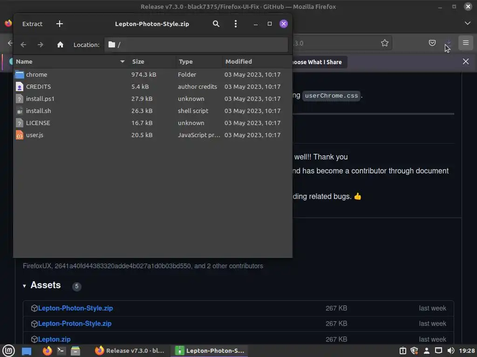Sort archive list by Modified column
This screenshot has height=357, width=477.
[x=257, y=62]
